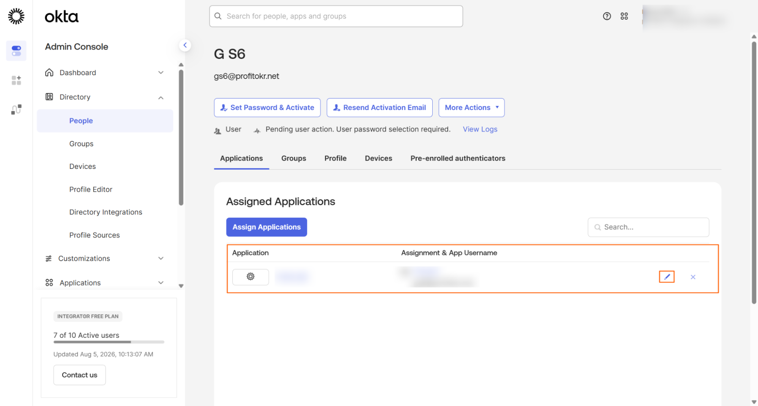Click the active users usage progress bar

coord(109,342)
